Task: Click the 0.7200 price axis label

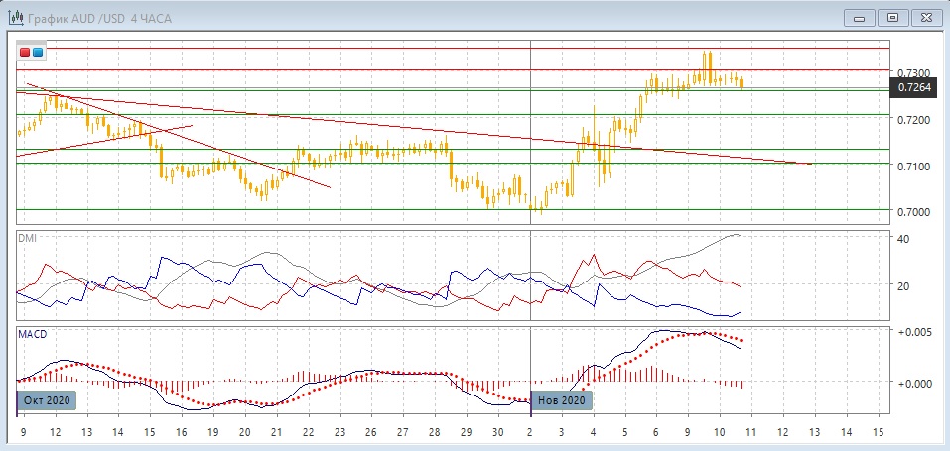Action: coord(913,120)
